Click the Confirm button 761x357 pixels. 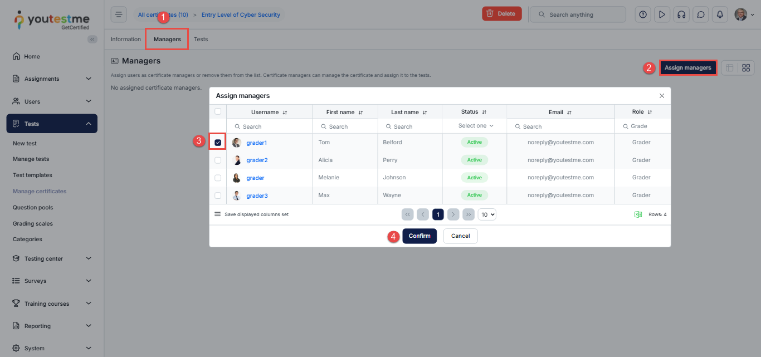[x=419, y=236]
